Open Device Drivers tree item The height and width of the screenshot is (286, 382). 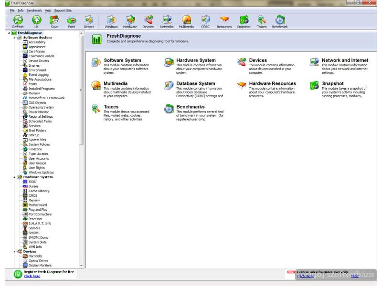pyautogui.click(x=39, y=61)
